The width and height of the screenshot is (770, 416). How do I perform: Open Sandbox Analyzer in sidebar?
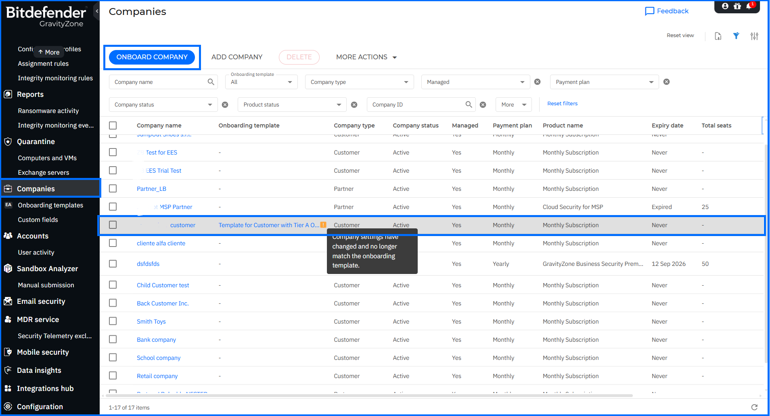(x=47, y=269)
